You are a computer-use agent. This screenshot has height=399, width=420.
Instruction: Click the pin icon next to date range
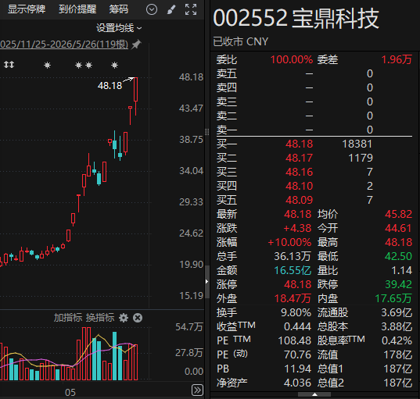pos(136,45)
